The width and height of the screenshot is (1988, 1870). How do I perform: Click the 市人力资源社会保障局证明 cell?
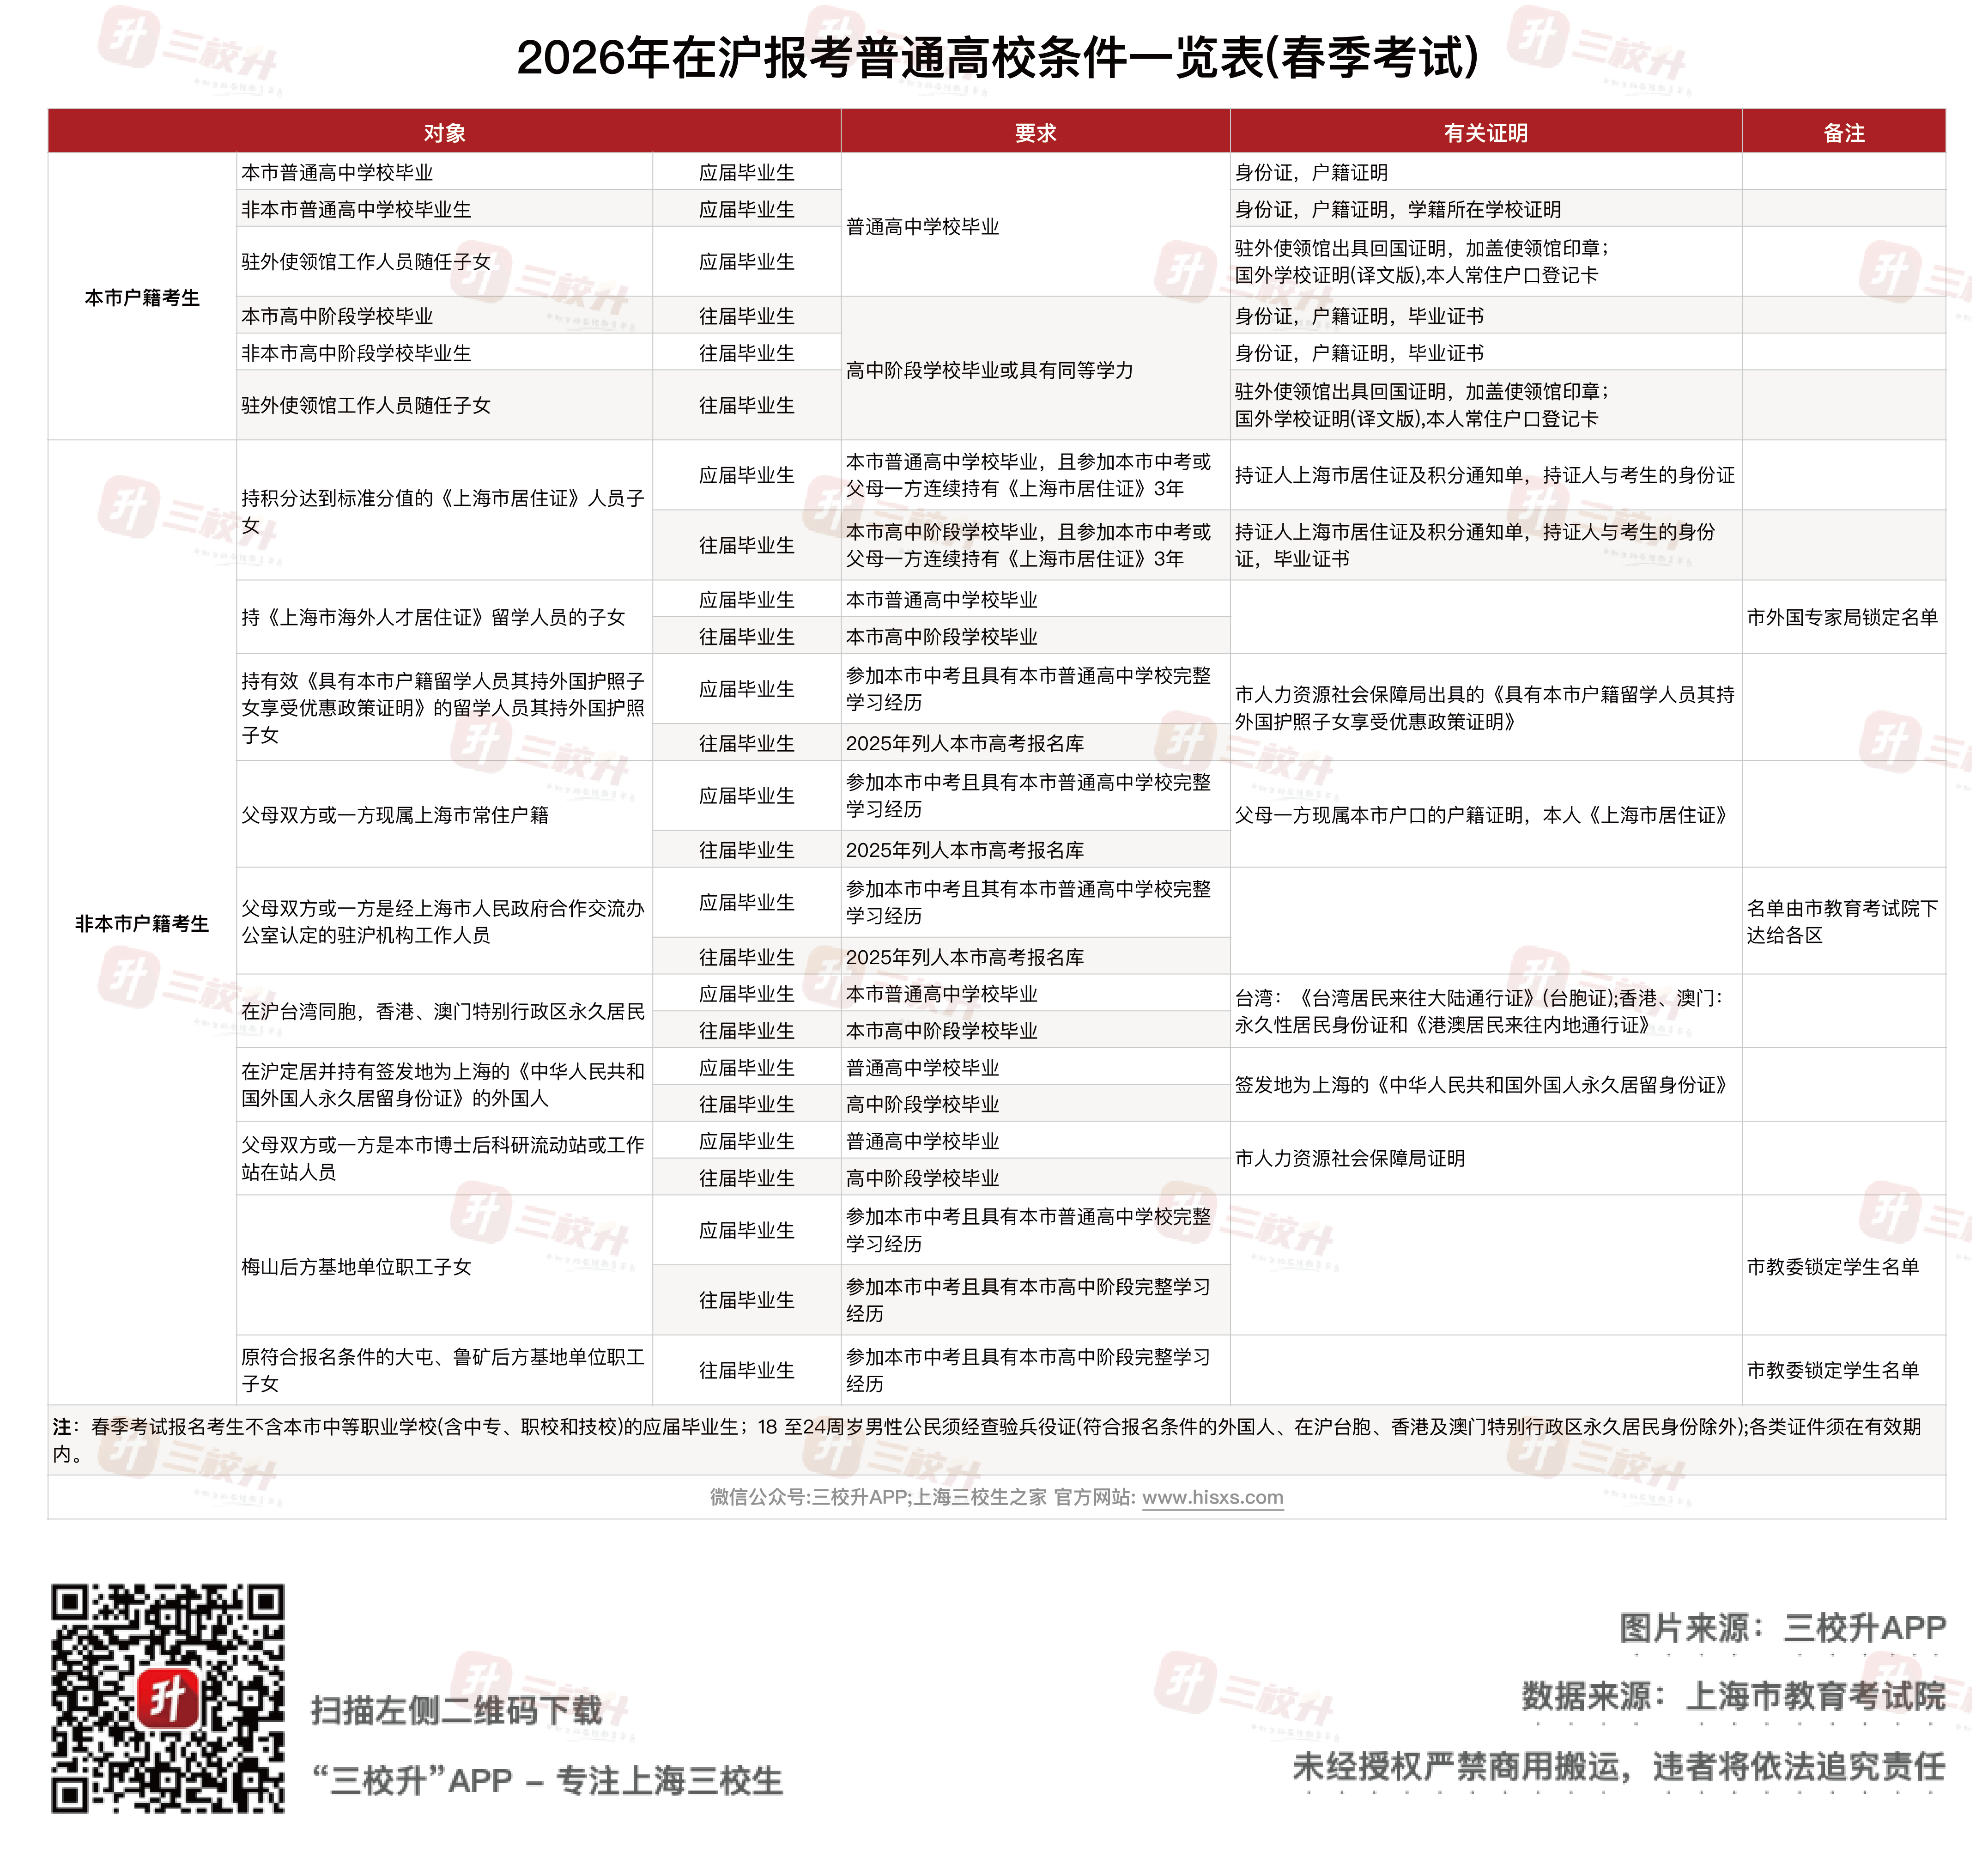tap(1349, 1158)
